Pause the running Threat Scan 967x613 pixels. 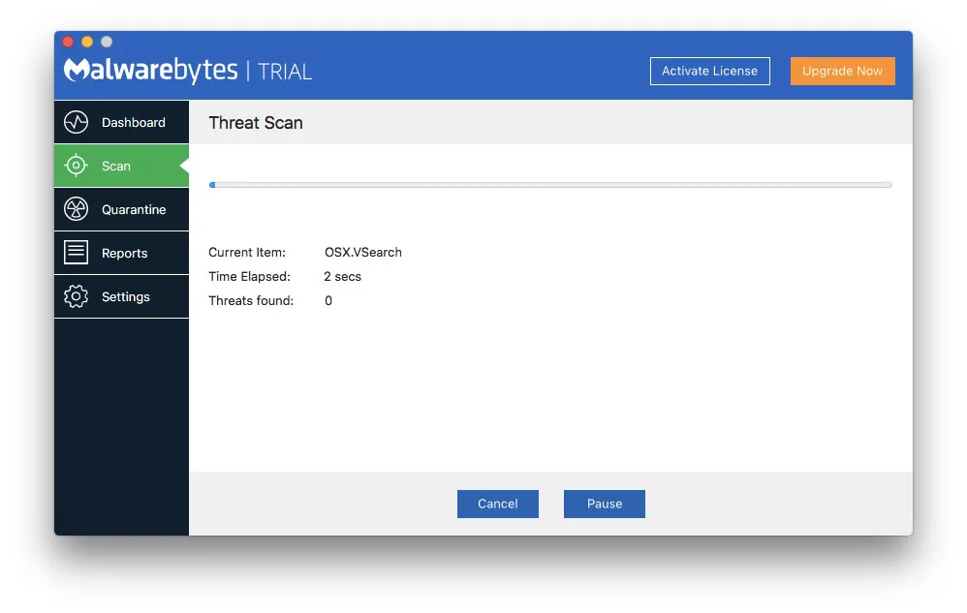604,504
